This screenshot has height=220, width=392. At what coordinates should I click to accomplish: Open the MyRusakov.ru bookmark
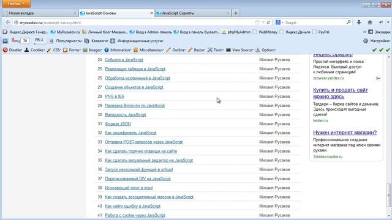pos(66,32)
